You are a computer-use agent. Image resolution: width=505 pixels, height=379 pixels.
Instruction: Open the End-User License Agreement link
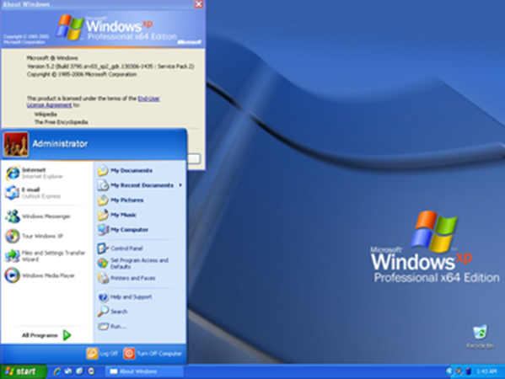click(94, 102)
